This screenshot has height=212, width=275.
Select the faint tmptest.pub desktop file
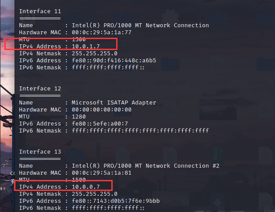pos(170,163)
